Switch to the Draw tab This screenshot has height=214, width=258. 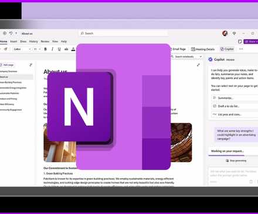point(23,41)
